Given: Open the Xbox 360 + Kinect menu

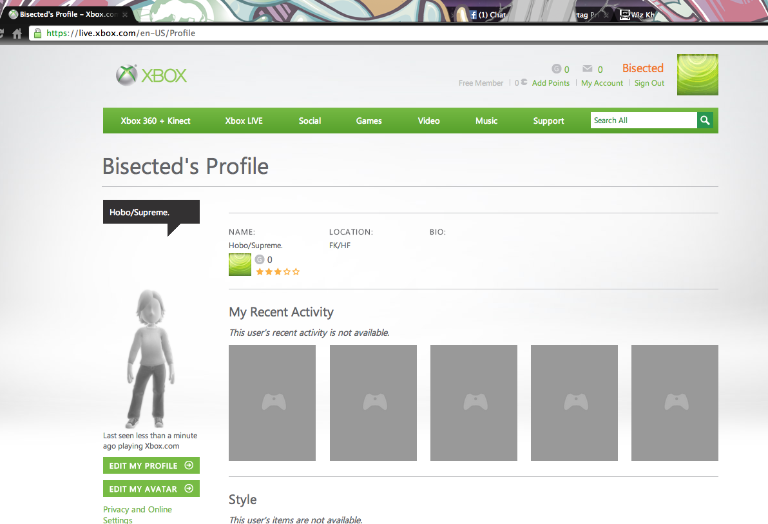Looking at the screenshot, I should coord(155,121).
